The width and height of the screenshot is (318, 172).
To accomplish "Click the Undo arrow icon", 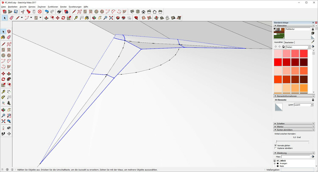I will (x=46, y=12).
